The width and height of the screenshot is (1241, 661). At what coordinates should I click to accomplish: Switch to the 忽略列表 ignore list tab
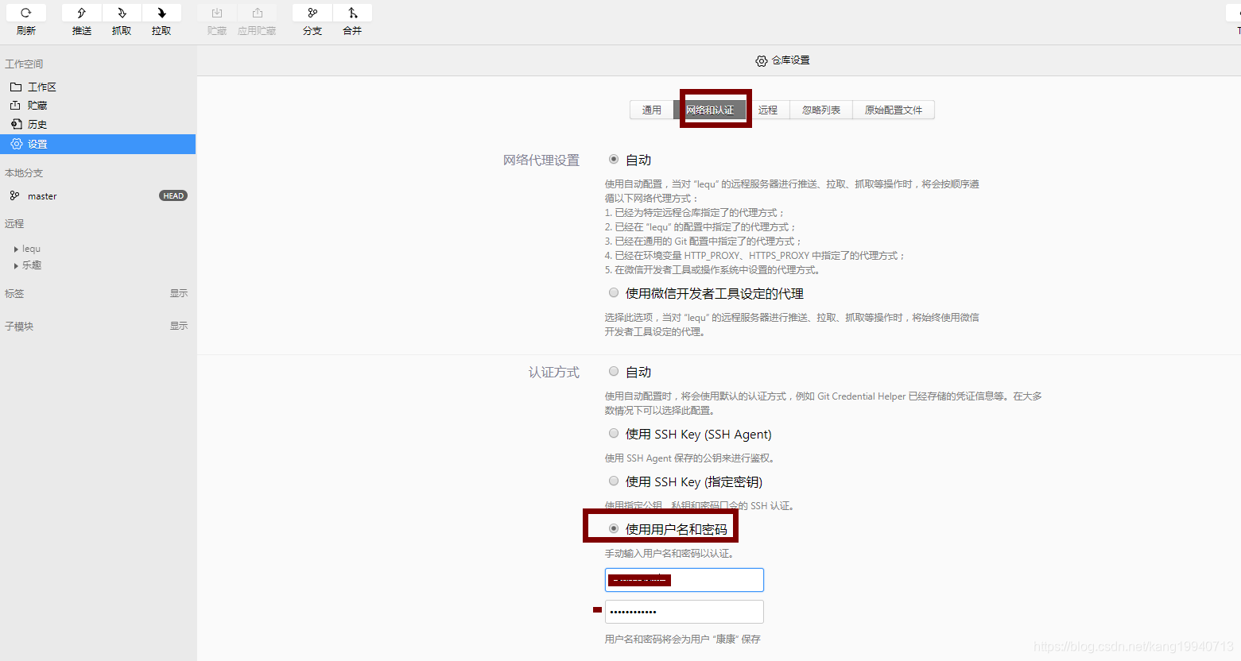point(821,110)
